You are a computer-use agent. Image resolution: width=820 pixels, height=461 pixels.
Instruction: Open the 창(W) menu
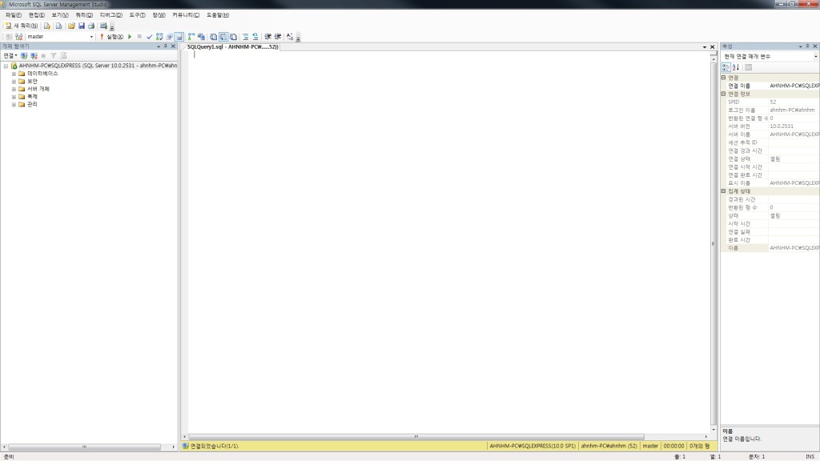click(159, 15)
